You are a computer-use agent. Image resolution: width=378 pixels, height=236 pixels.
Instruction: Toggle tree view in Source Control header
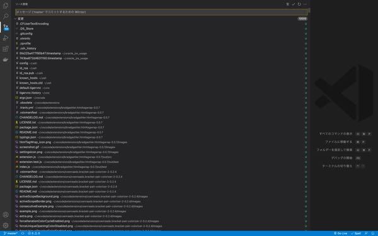click(x=288, y=4)
